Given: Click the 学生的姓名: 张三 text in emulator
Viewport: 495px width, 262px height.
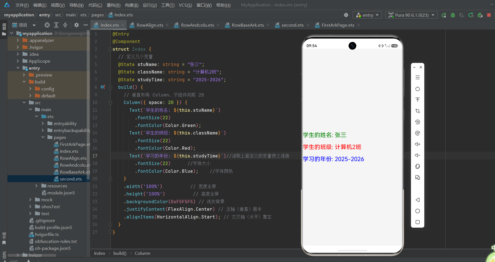Looking at the screenshot, I should point(324,135).
